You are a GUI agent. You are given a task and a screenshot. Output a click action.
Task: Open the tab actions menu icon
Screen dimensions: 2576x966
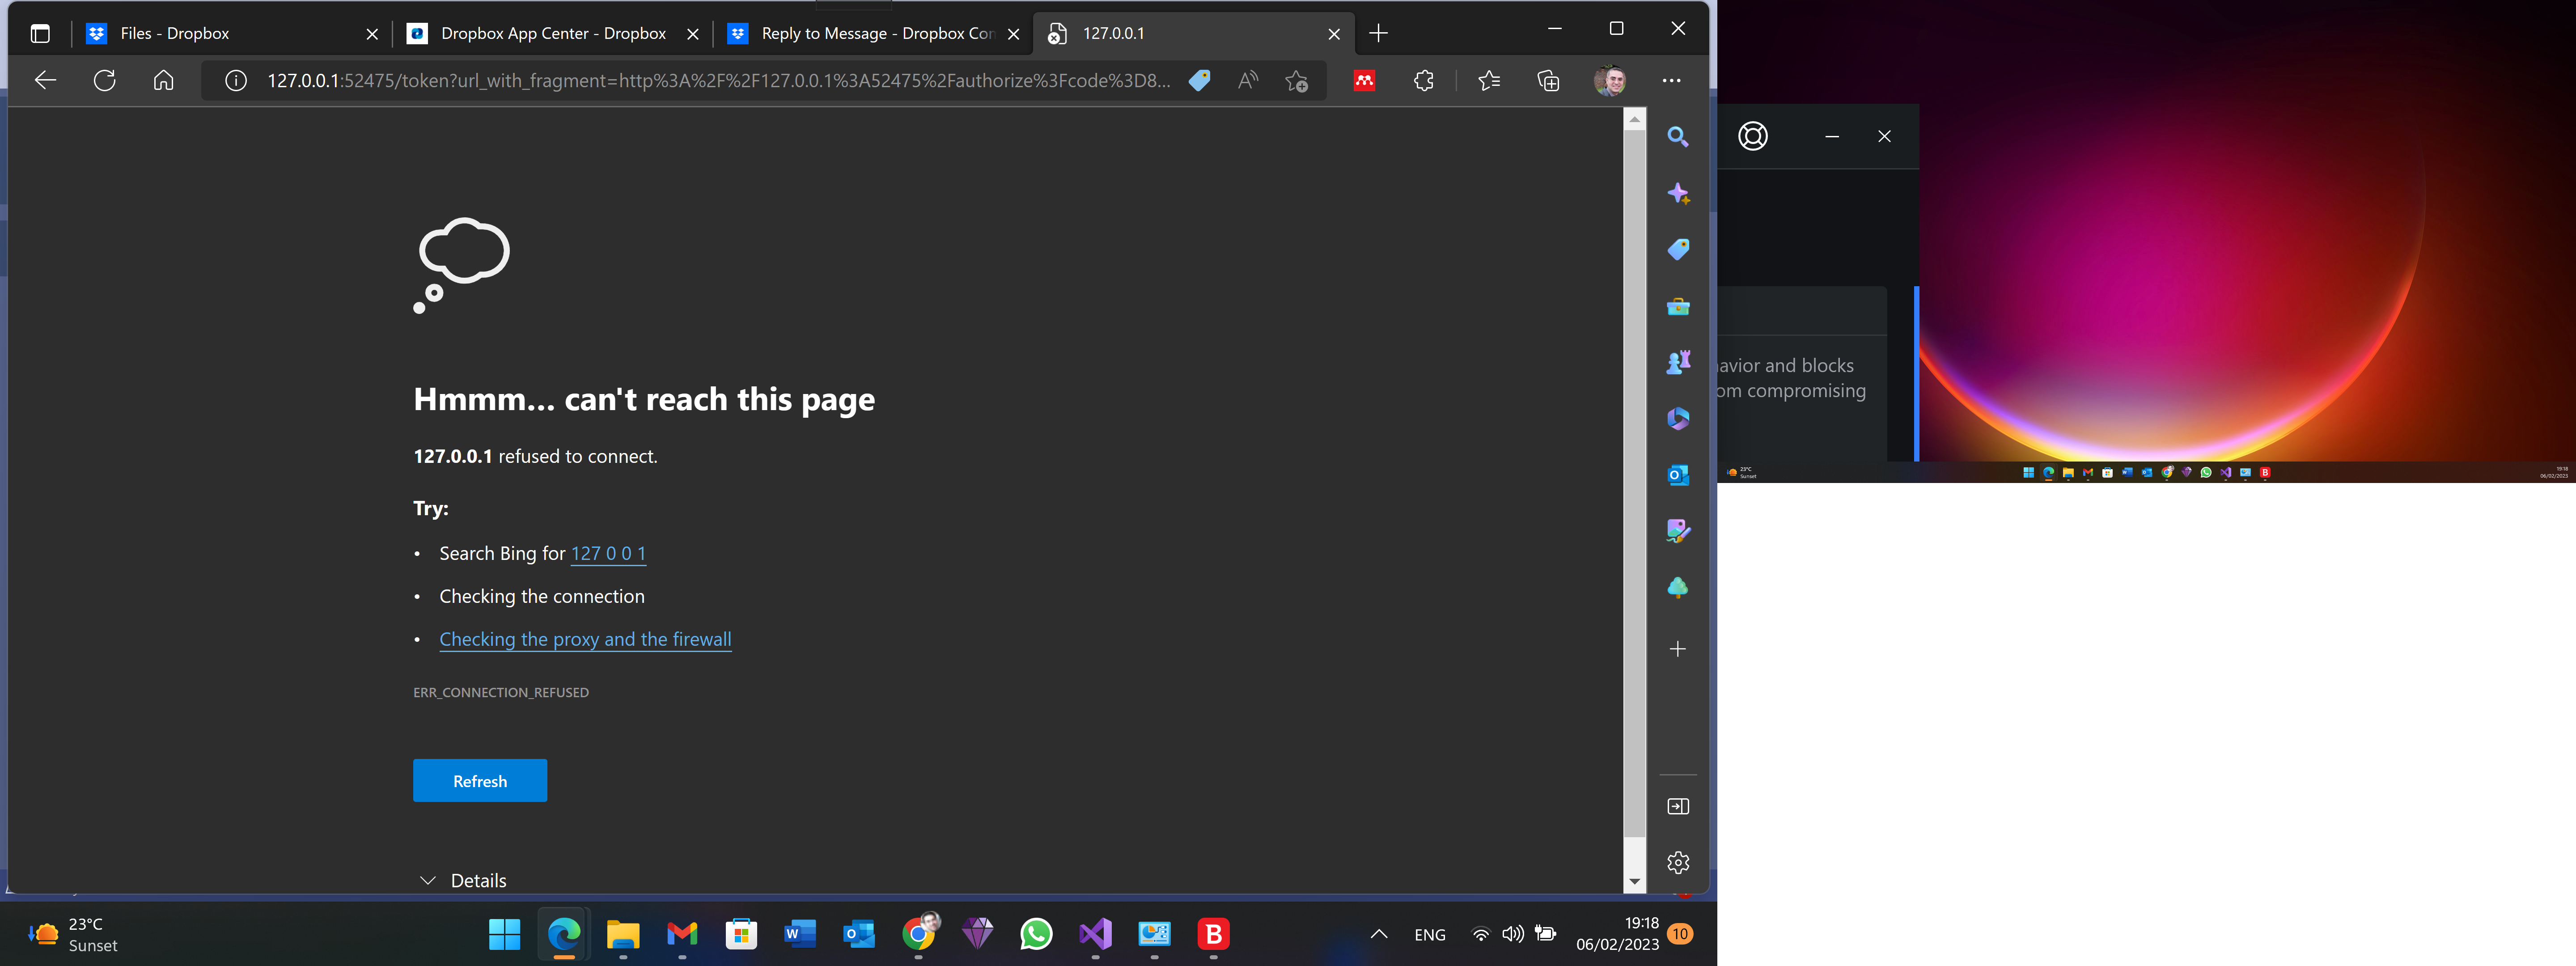pos(40,33)
